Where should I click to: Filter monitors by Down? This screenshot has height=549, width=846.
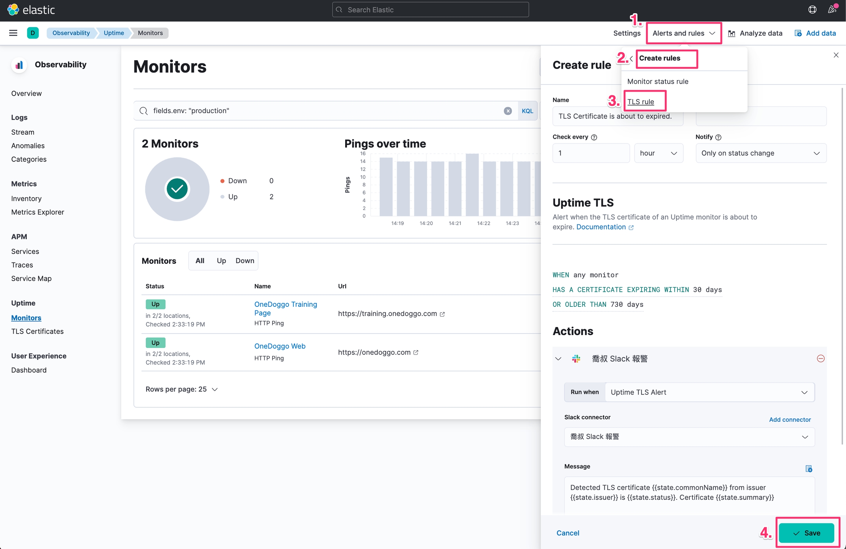coord(245,261)
